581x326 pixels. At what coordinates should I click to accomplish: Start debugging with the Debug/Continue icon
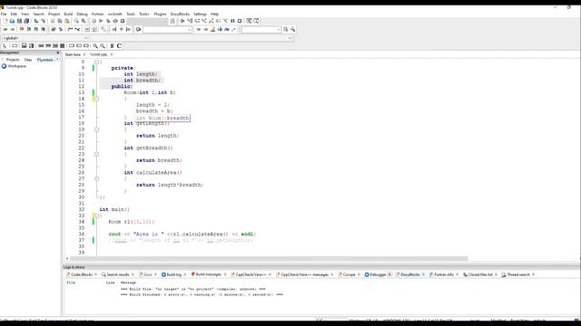(x=182, y=21)
